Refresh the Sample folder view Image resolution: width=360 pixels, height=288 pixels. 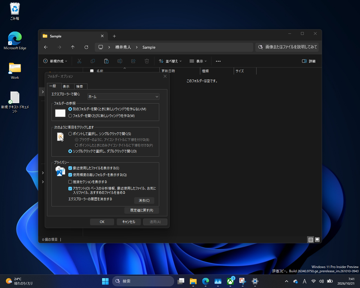pos(86,47)
